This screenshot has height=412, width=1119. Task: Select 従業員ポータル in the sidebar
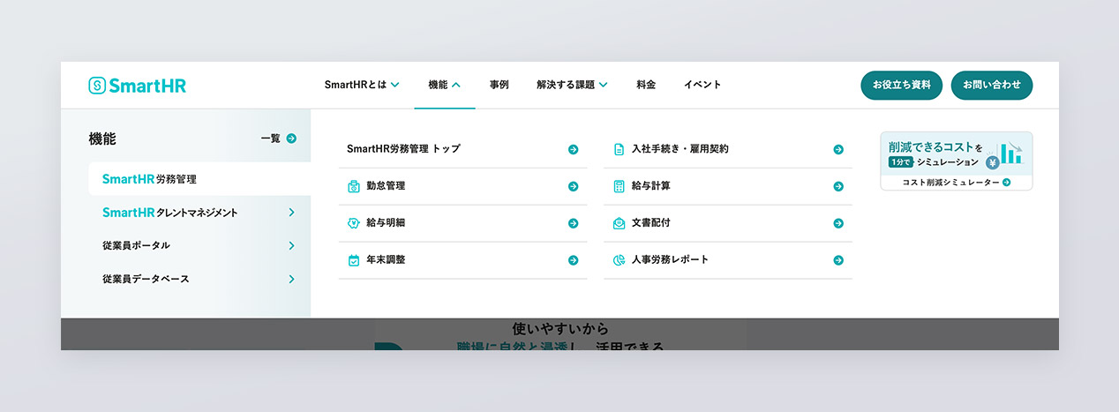tap(199, 245)
